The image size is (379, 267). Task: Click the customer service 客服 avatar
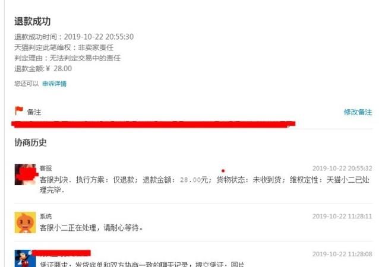25,174
